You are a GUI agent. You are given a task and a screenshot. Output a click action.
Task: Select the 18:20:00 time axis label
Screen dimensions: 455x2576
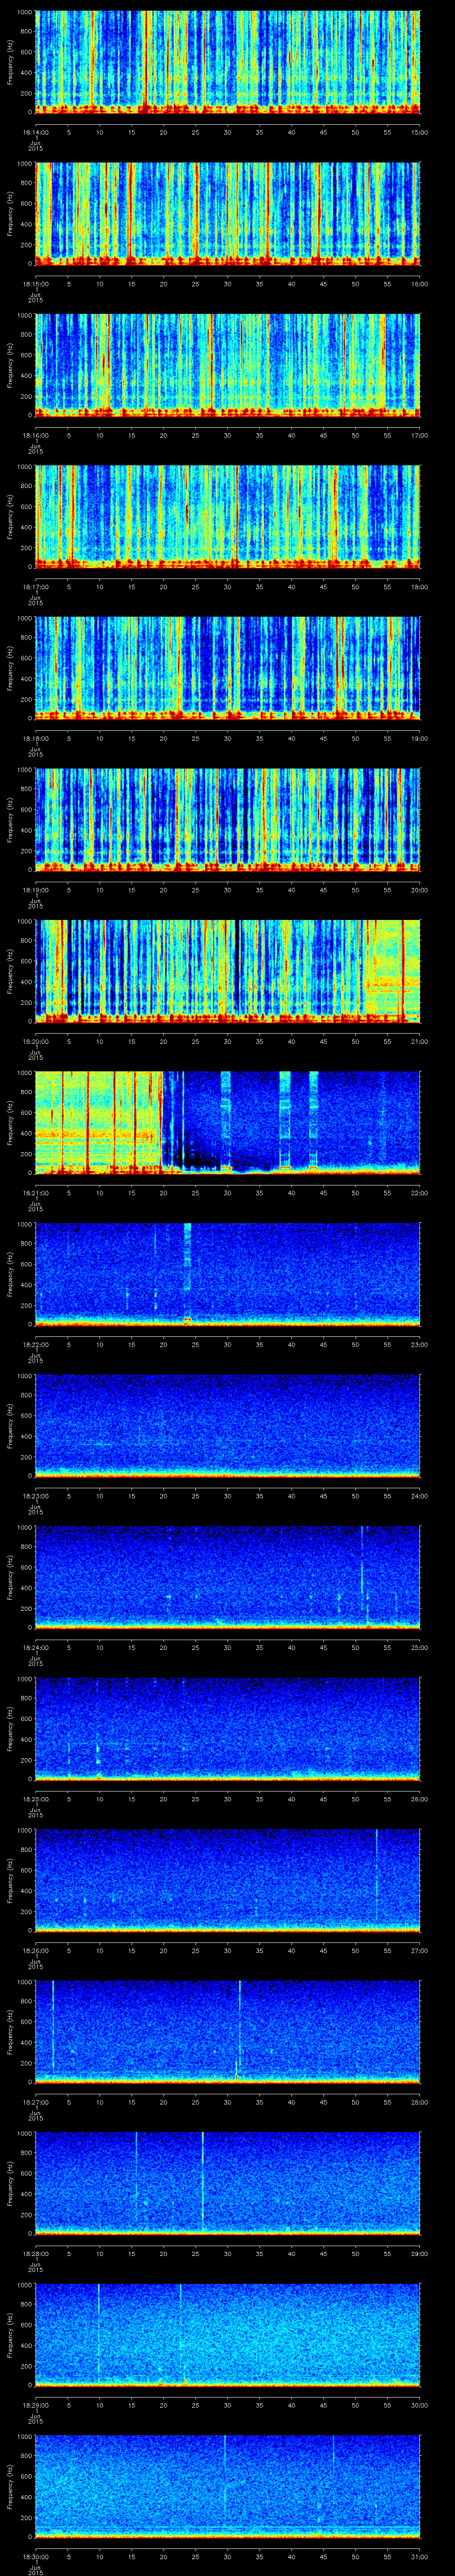pos(35,1041)
